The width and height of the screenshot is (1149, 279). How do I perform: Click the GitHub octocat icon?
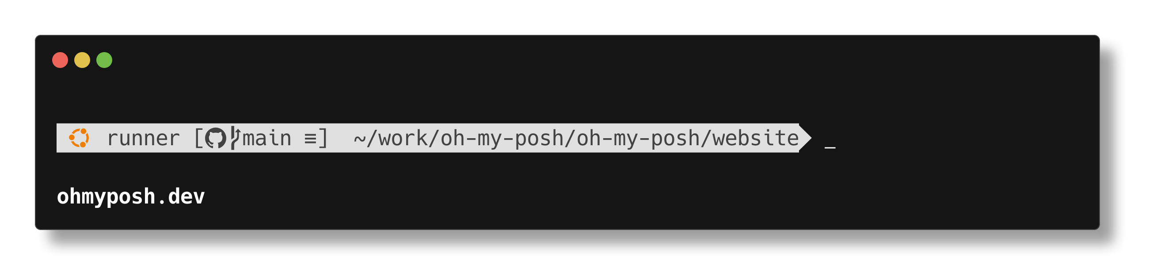click(x=216, y=139)
